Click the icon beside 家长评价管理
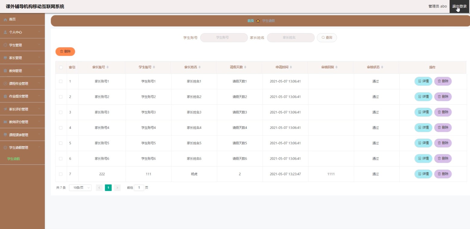 [5, 109]
